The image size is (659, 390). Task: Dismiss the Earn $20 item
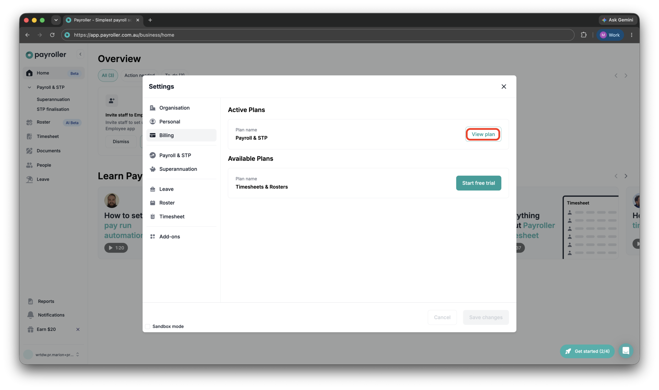click(x=78, y=329)
